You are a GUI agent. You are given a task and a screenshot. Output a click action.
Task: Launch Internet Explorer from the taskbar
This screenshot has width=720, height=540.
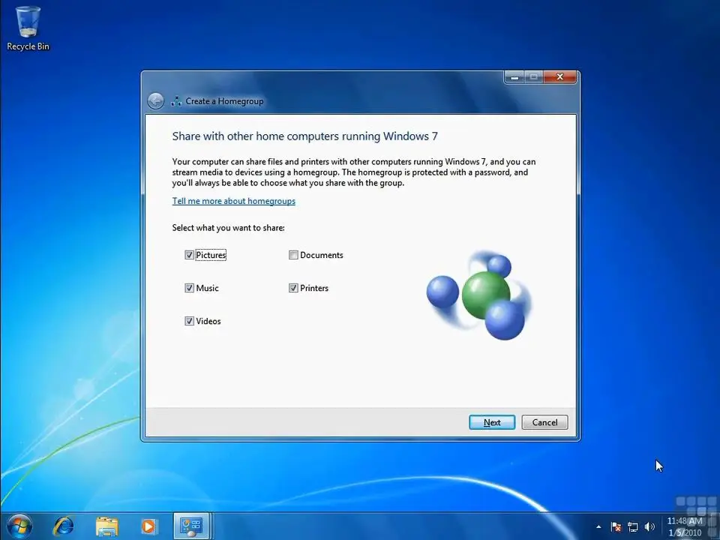tap(63, 526)
